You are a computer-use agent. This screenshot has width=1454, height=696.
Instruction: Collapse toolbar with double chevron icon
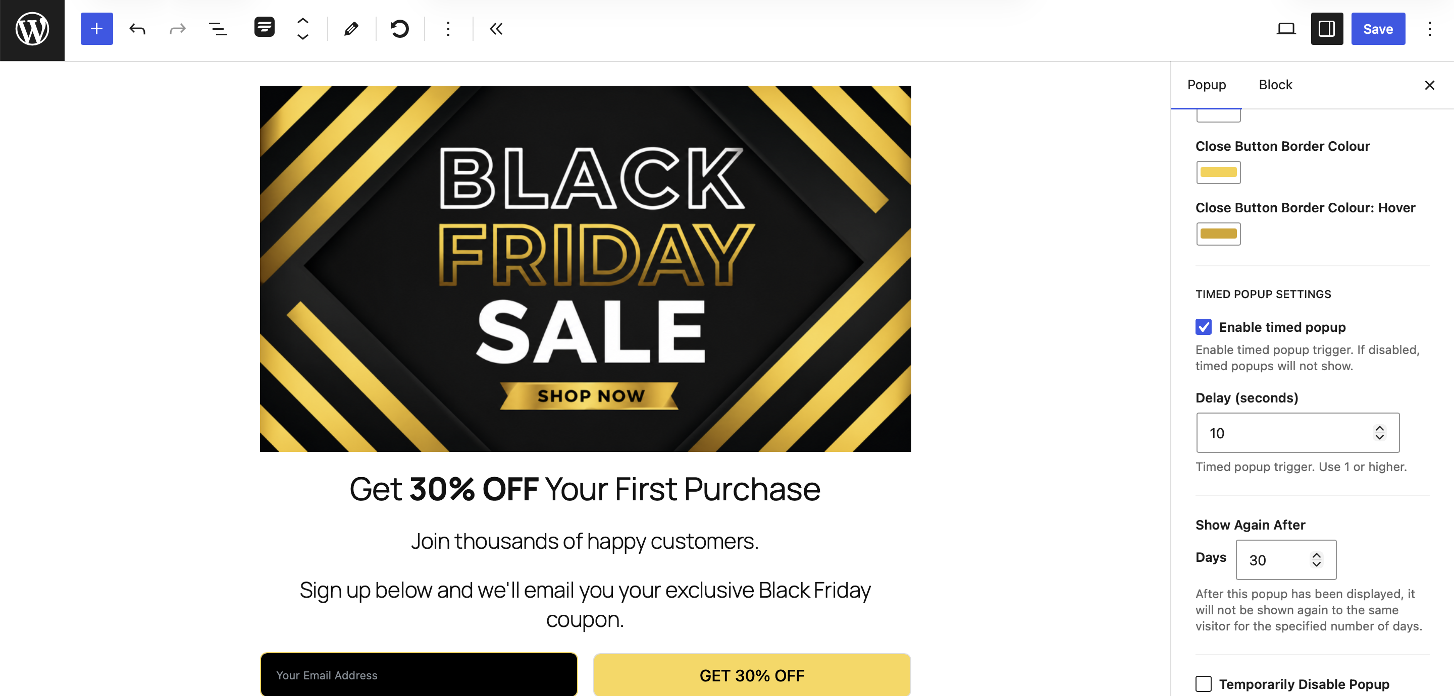[496, 29]
